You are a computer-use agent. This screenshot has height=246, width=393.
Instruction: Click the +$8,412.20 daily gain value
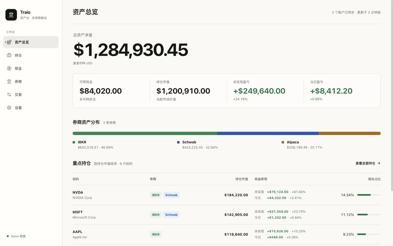331,91
